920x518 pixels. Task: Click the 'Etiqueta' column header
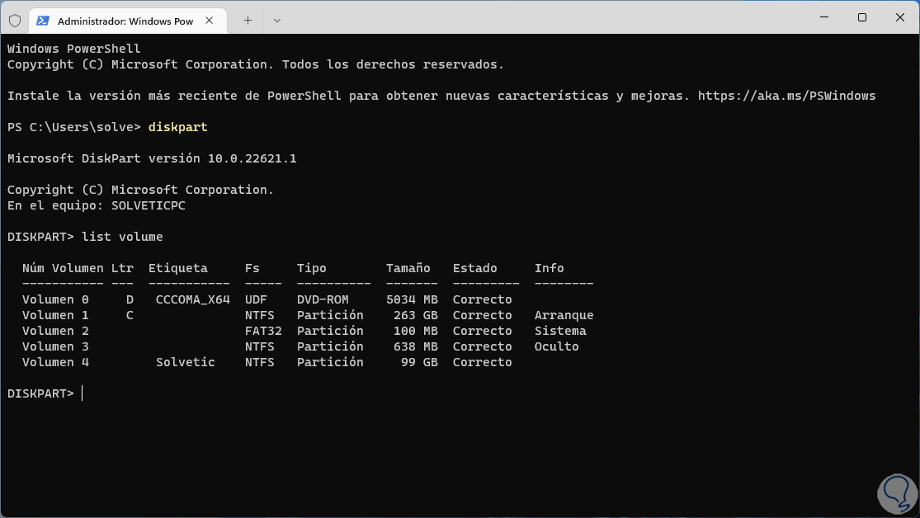pos(177,268)
